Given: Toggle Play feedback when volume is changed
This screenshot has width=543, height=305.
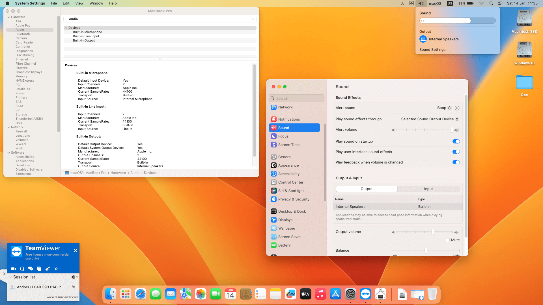Looking at the screenshot, I should pyautogui.click(x=456, y=162).
